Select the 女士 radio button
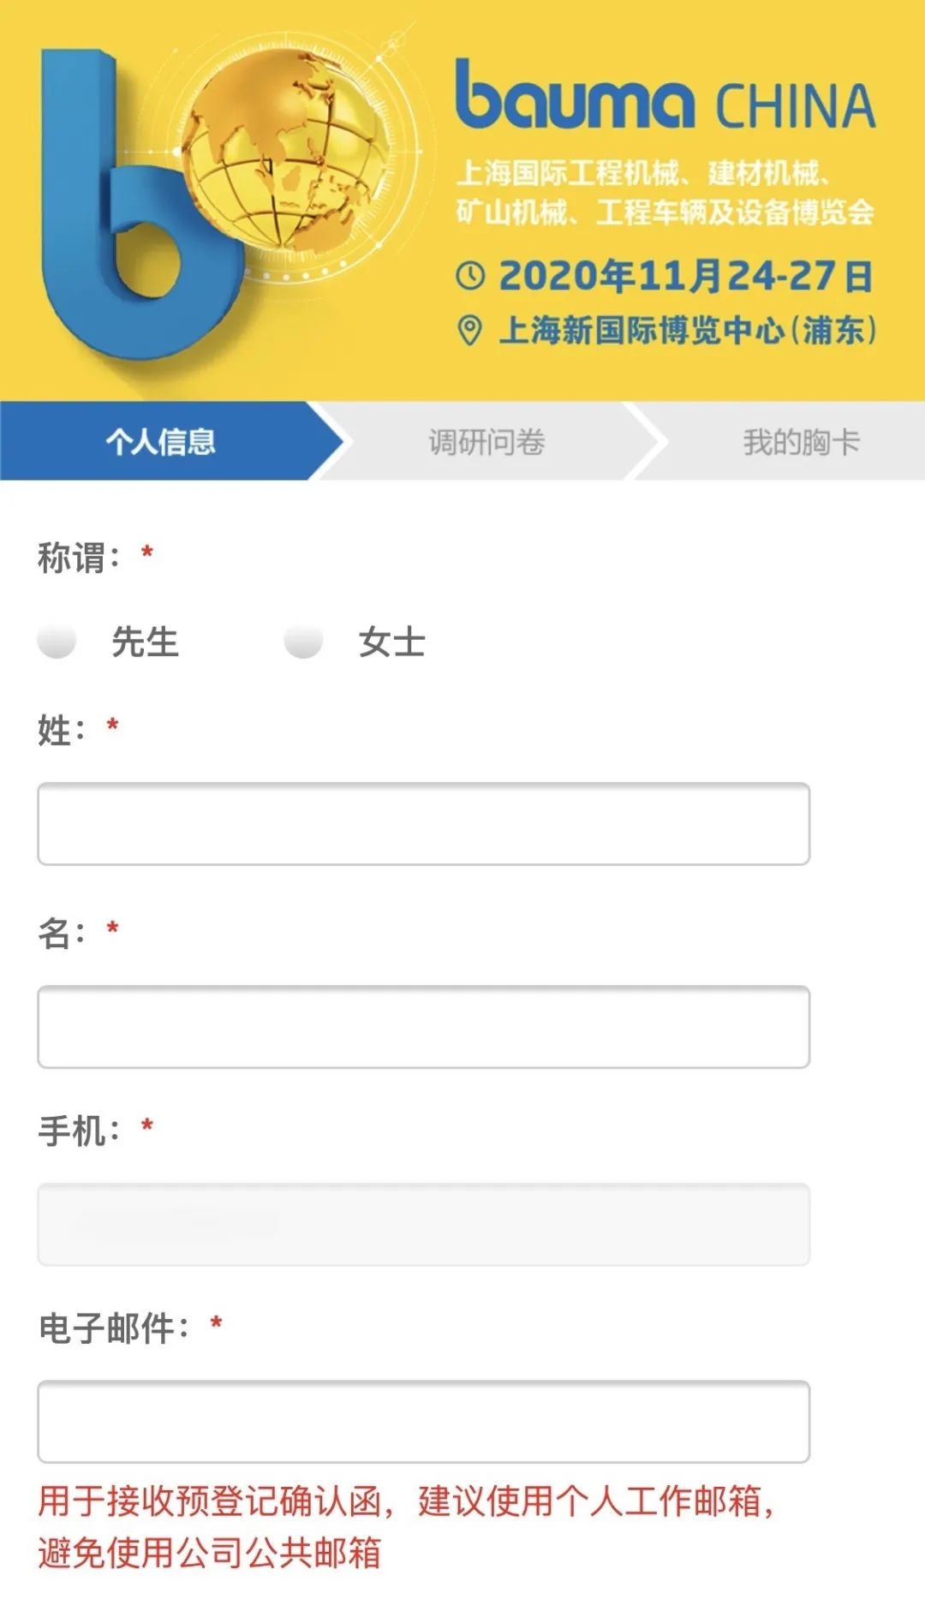925x1605 pixels. click(303, 641)
